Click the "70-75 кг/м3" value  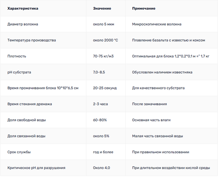[103, 56]
